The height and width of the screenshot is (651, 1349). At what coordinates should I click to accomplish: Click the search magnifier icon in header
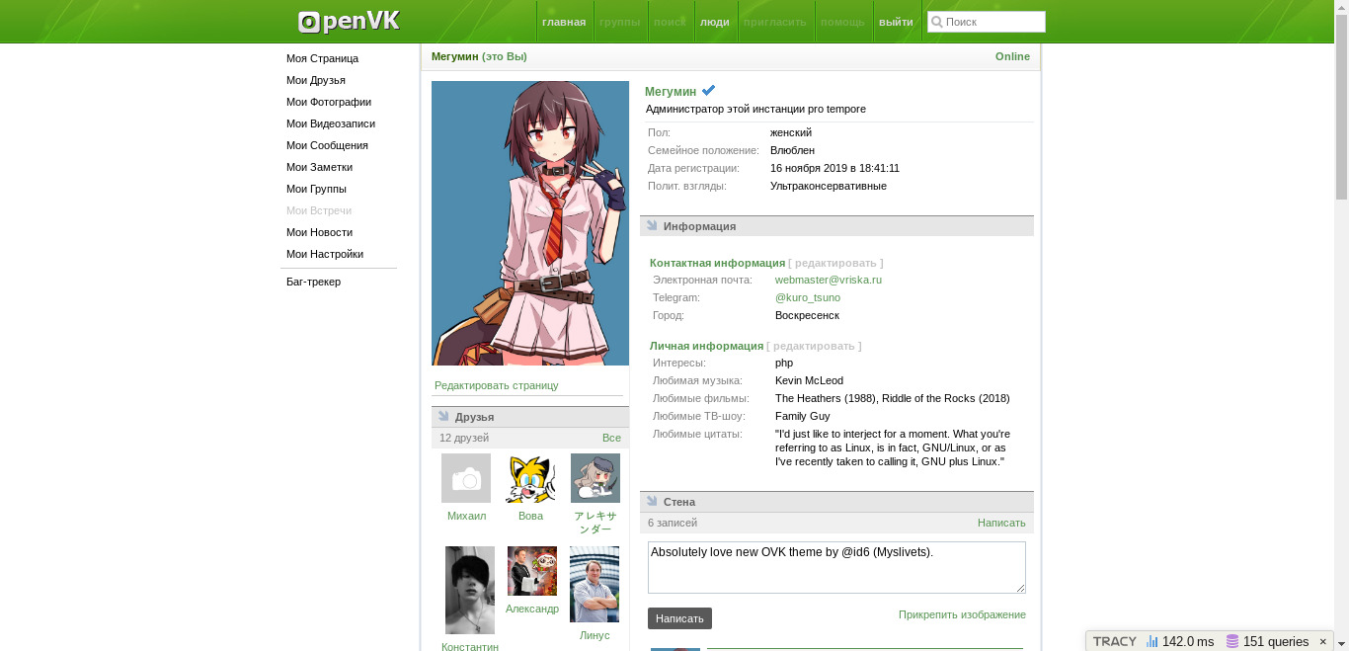pyautogui.click(x=936, y=22)
